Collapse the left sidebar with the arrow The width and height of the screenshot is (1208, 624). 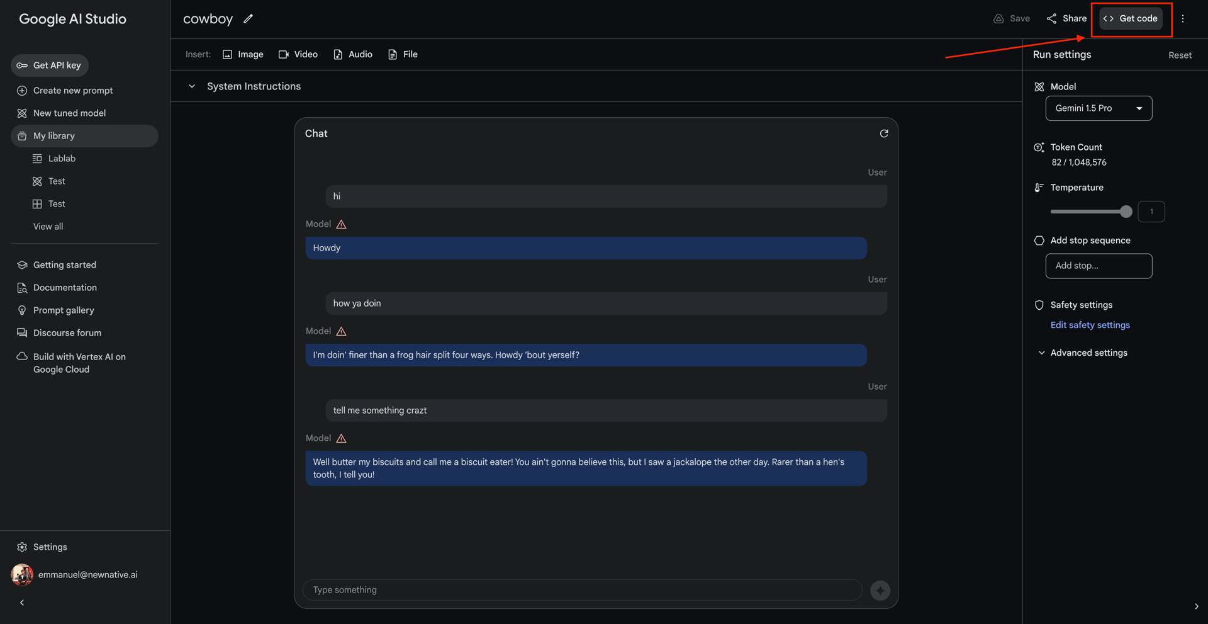pos(22,603)
